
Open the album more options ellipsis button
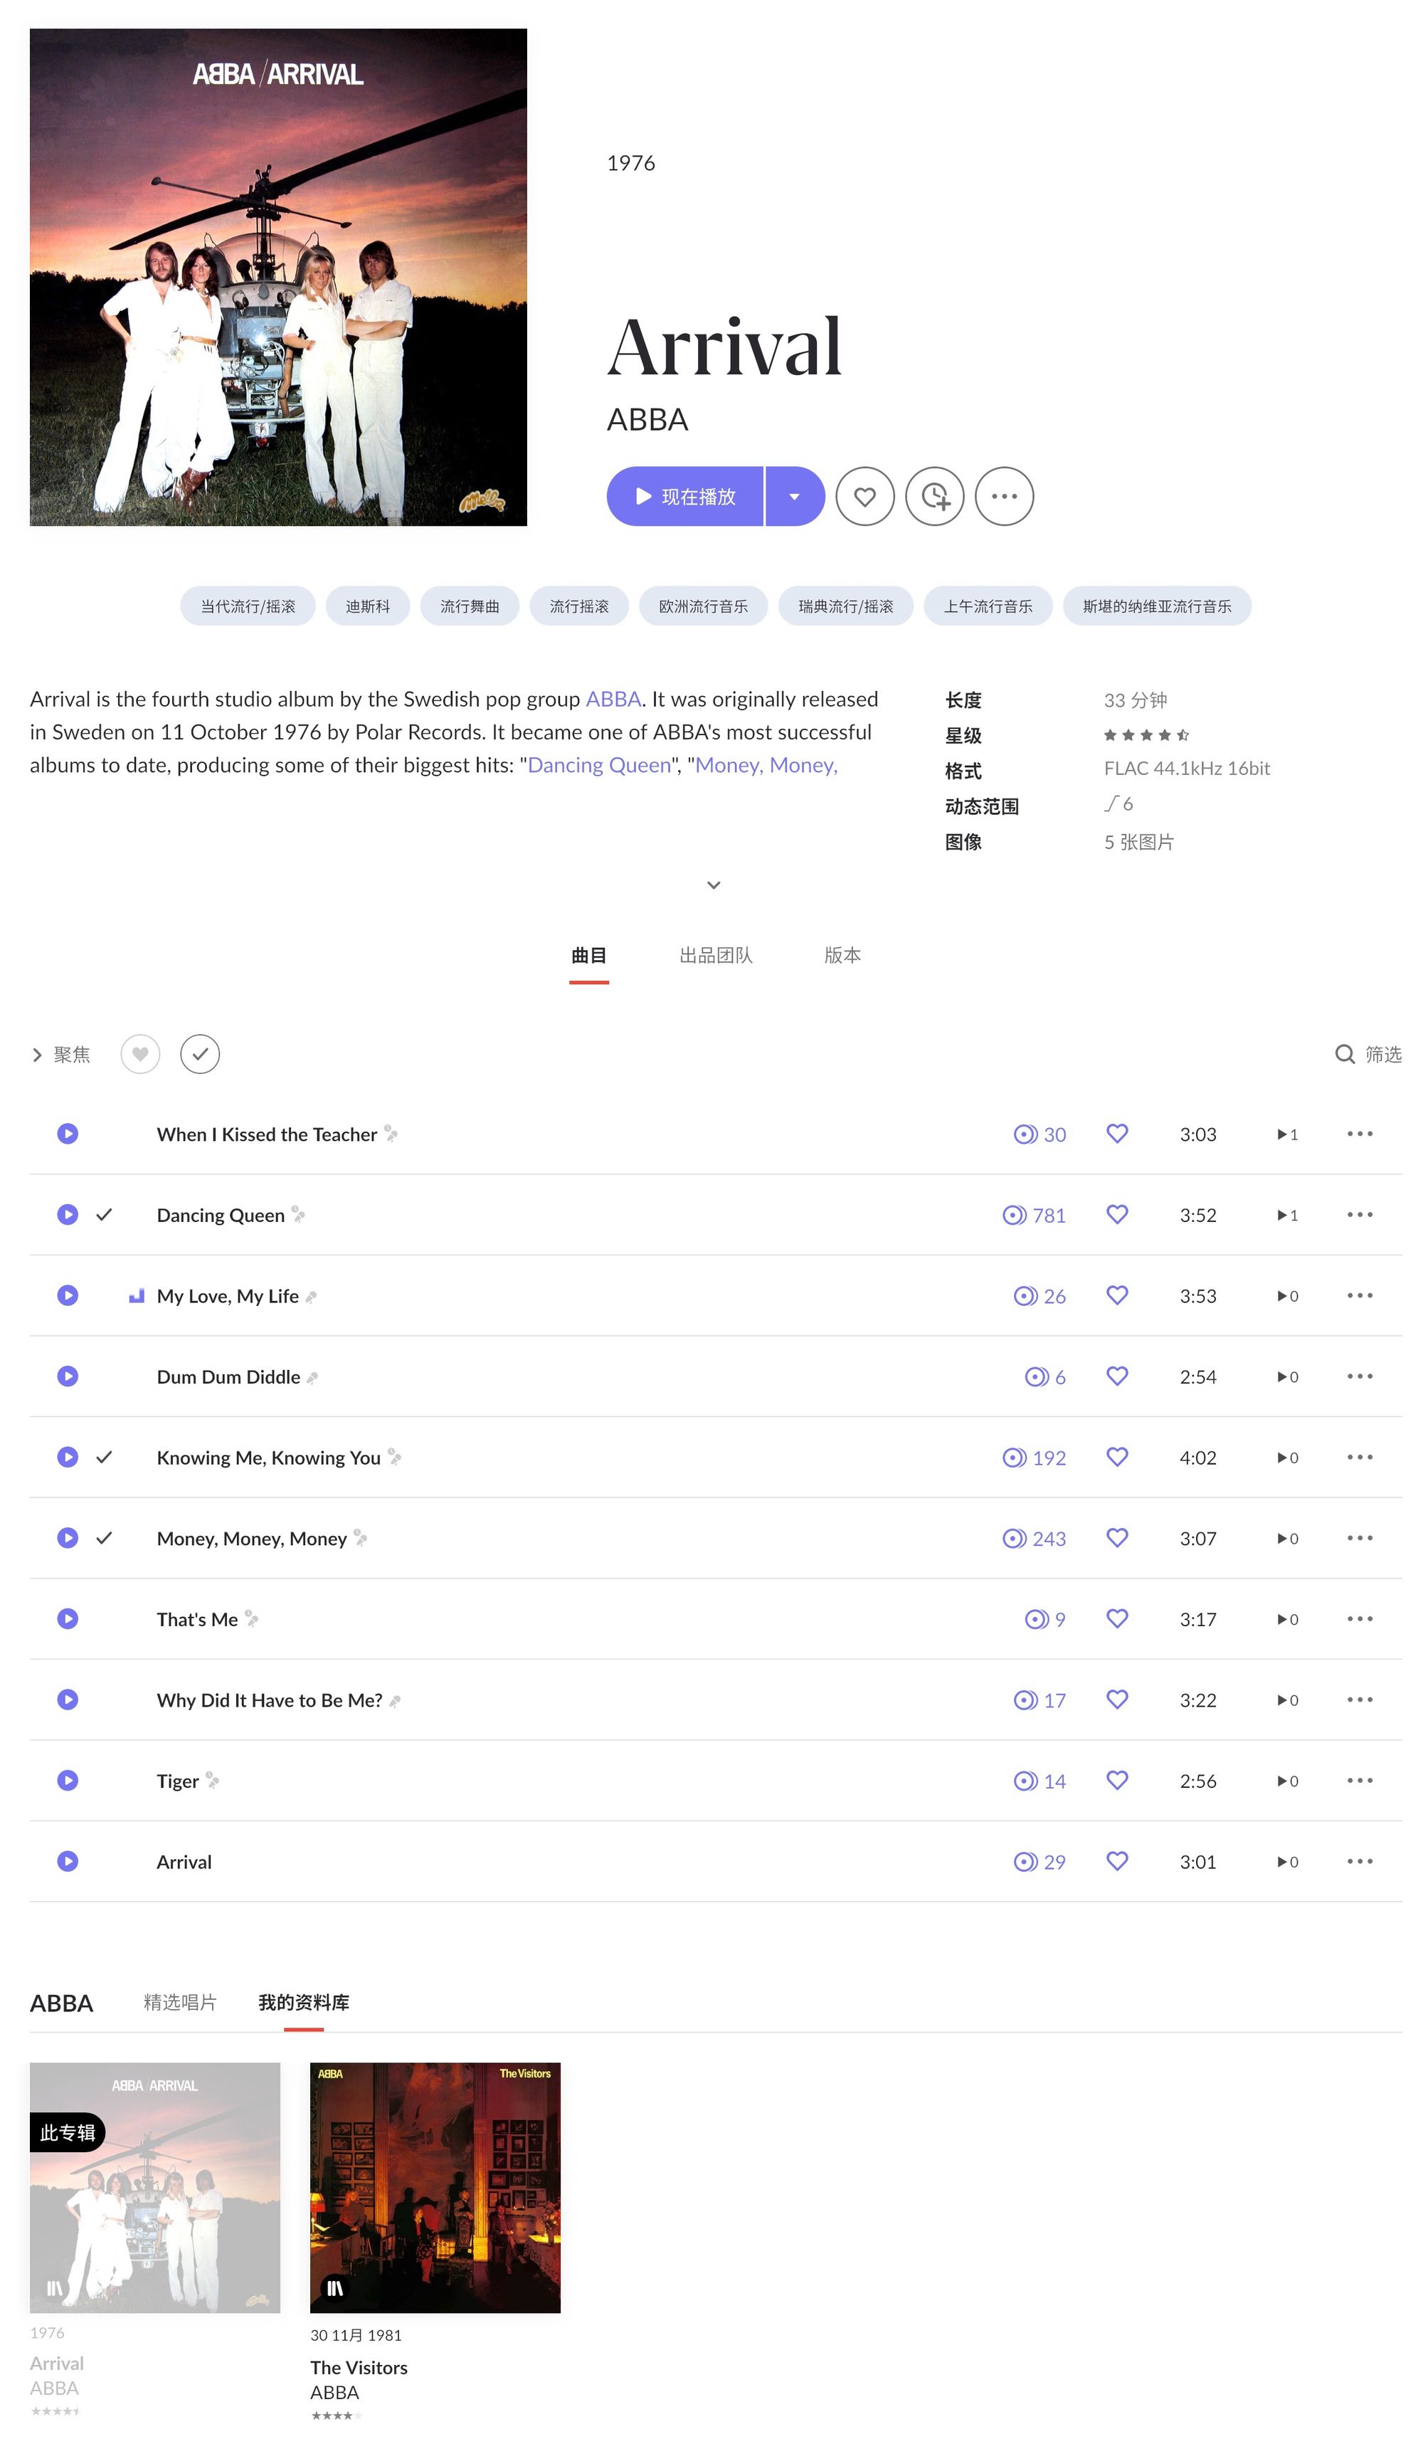1003,497
